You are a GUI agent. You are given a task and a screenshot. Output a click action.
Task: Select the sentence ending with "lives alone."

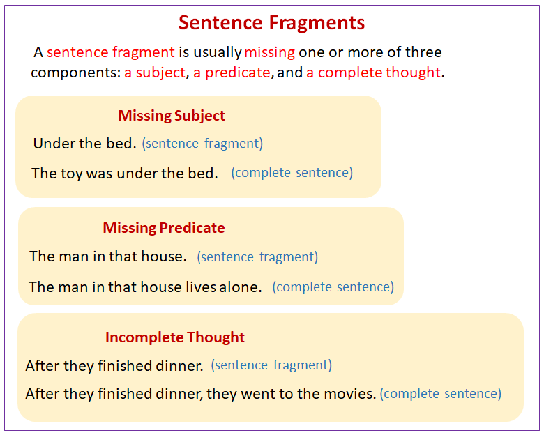click(x=145, y=287)
